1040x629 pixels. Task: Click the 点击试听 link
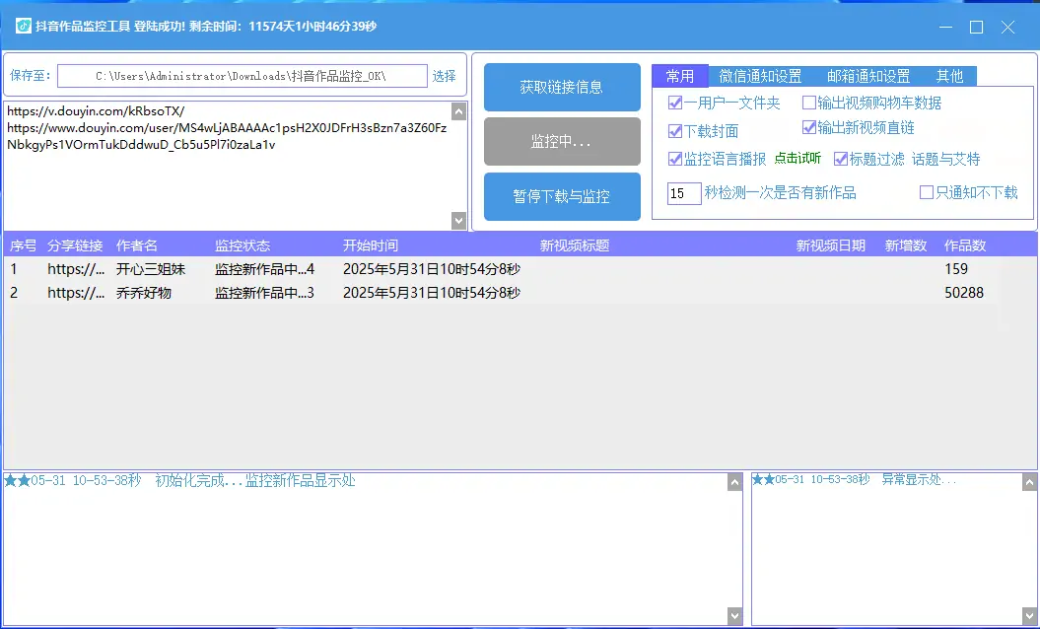point(797,159)
